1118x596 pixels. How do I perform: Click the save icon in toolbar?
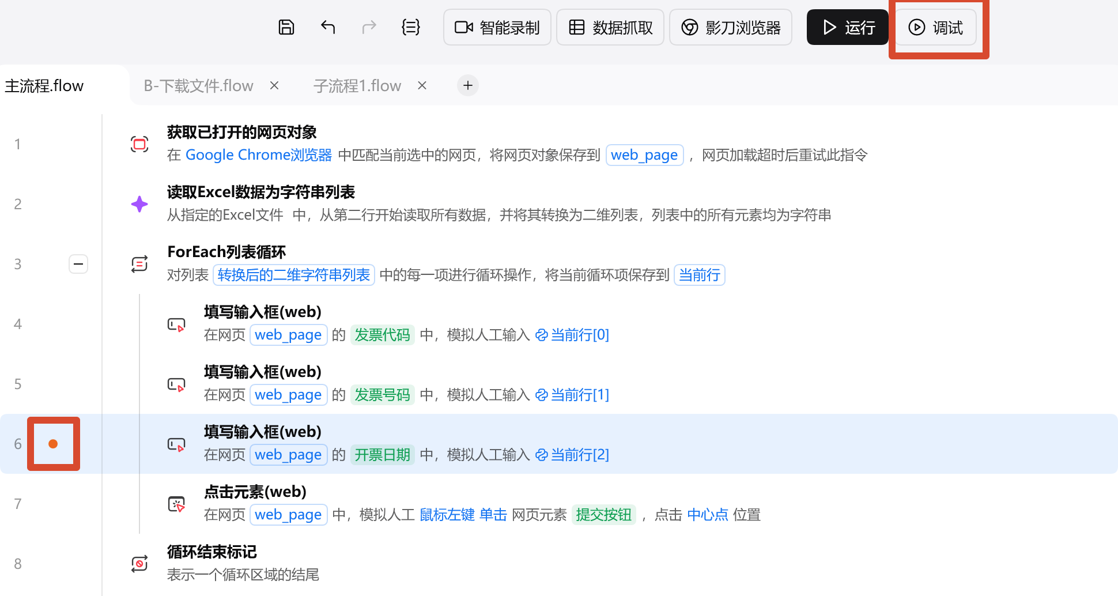(x=286, y=27)
